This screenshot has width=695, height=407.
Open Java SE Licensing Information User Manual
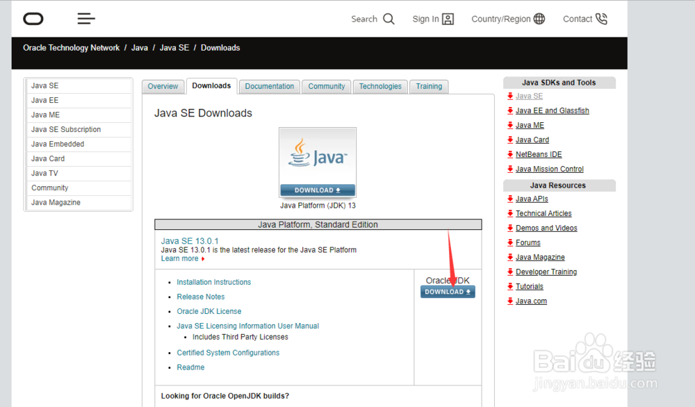pos(248,326)
